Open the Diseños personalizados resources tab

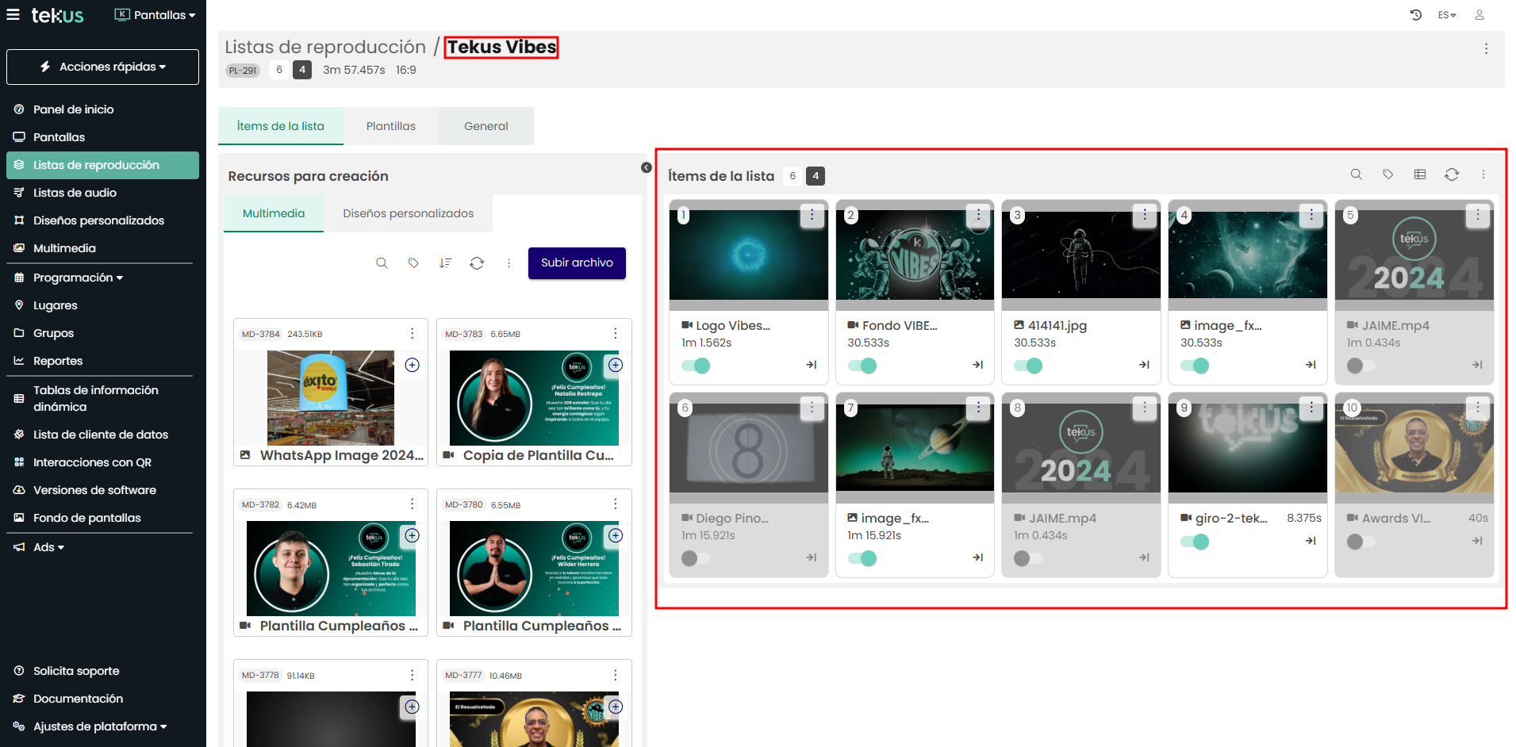(x=408, y=213)
